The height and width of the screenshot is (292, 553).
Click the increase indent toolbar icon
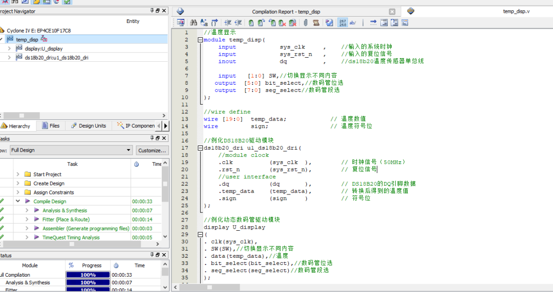coord(227,22)
